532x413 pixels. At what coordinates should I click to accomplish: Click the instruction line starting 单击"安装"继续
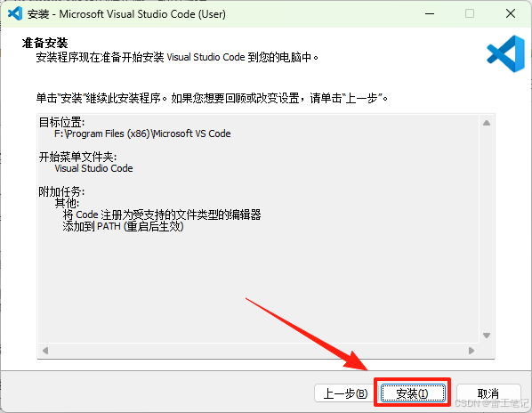(x=212, y=99)
